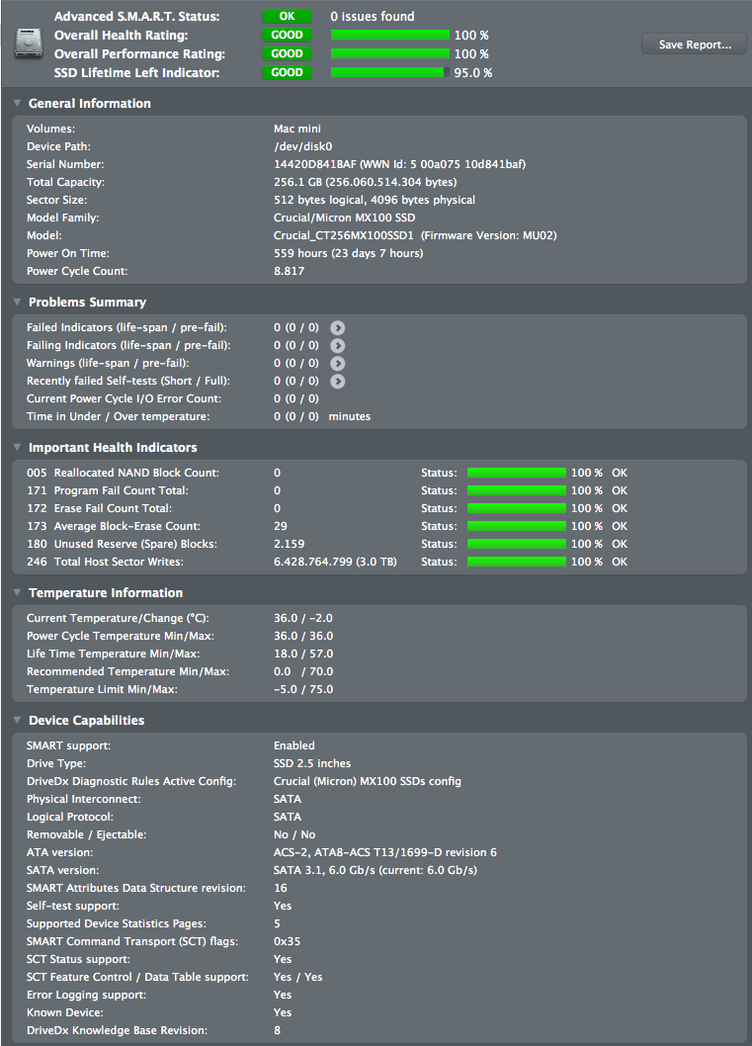Open details arrow for Warnings row

(x=338, y=363)
